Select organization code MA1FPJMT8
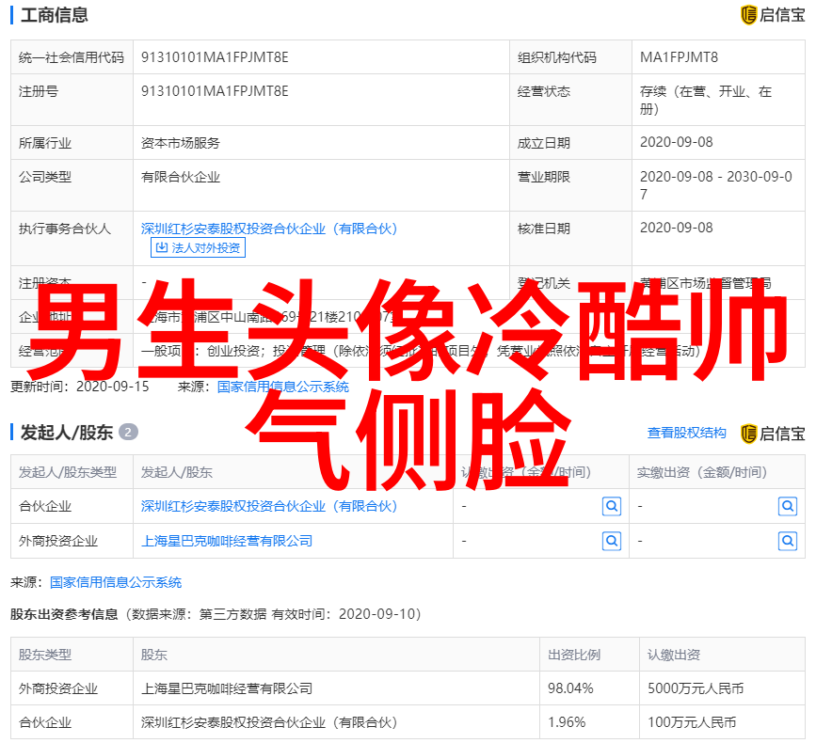Viewport: 816px width, 743px height. (x=679, y=57)
